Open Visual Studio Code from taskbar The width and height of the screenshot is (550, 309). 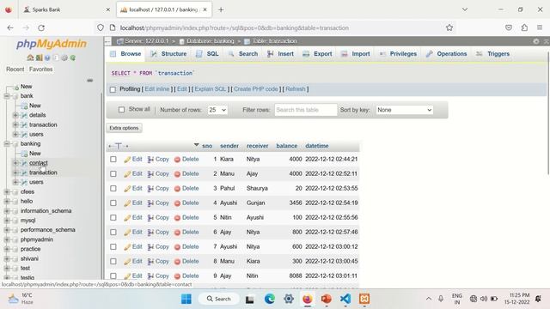[345, 299]
